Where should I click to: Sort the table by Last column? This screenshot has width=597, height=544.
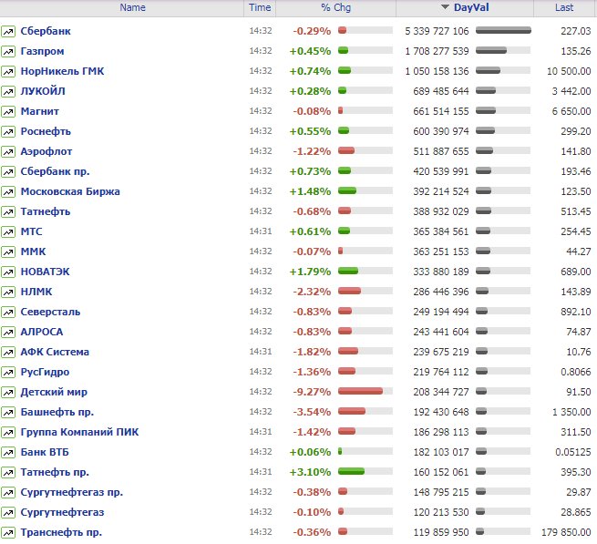[x=564, y=7]
